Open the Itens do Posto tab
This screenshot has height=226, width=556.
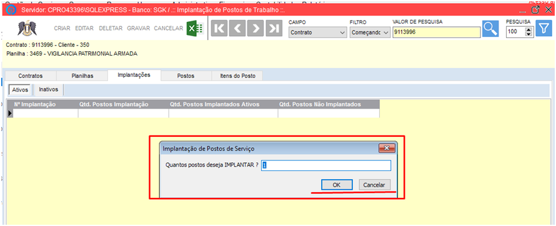237,76
